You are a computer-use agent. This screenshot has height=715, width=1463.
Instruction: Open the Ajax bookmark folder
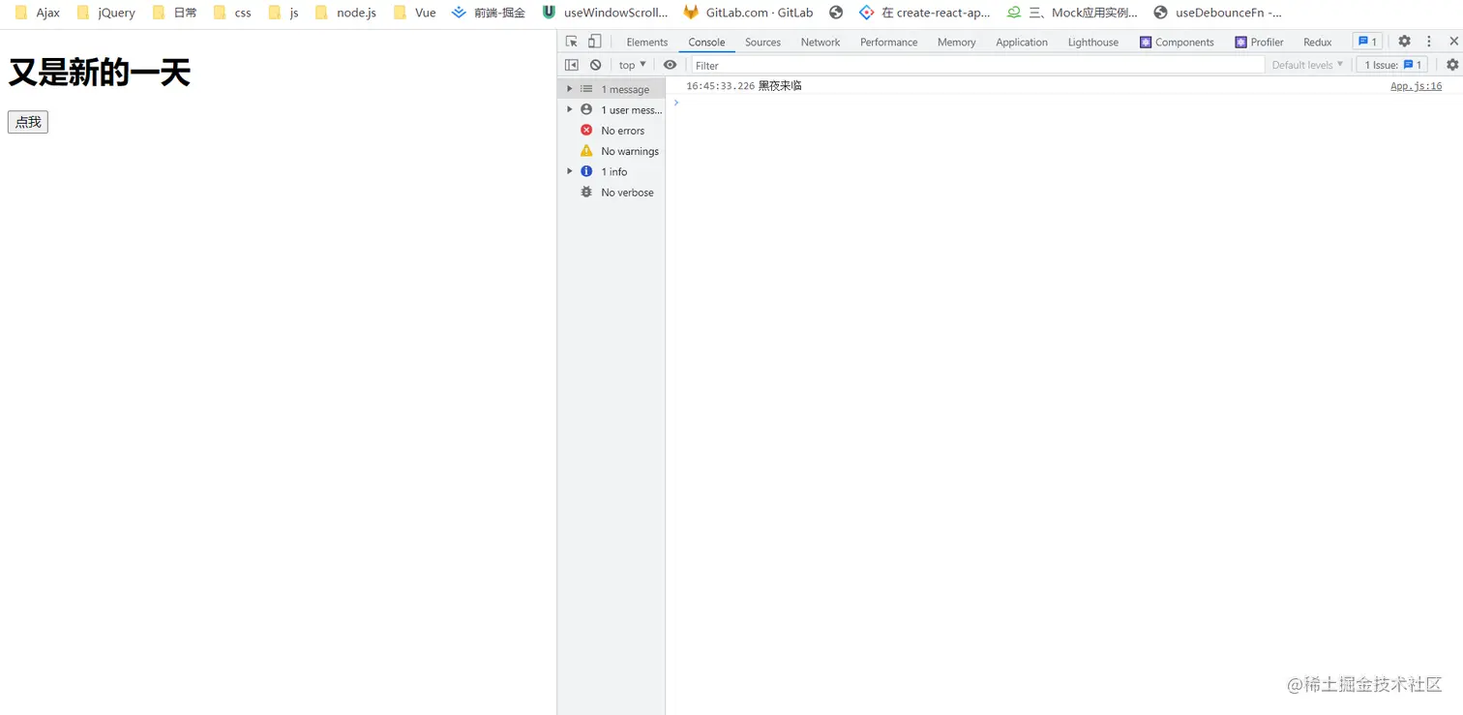38,13
